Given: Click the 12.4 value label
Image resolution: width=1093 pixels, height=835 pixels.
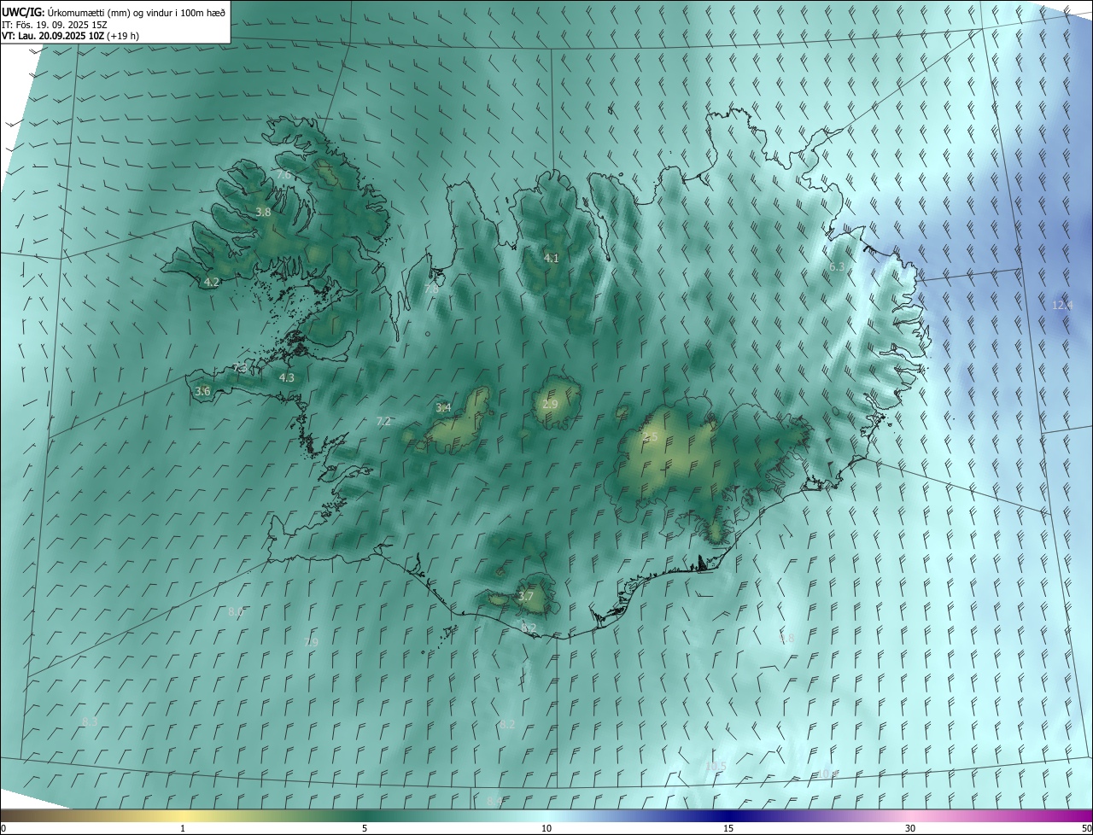Looking at the screenshot, I should [x=1062, y=305].
